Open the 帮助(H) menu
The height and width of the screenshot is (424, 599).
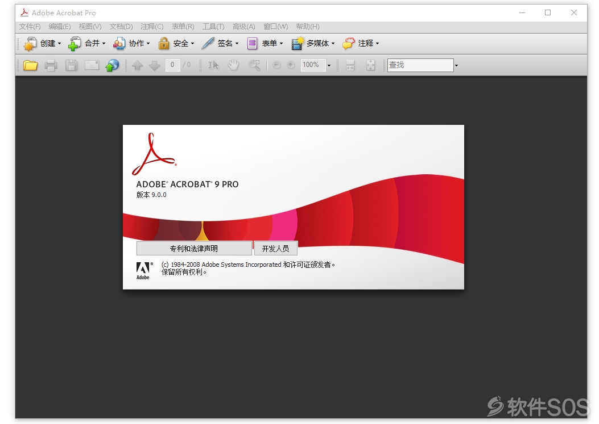tap(308, 27)
